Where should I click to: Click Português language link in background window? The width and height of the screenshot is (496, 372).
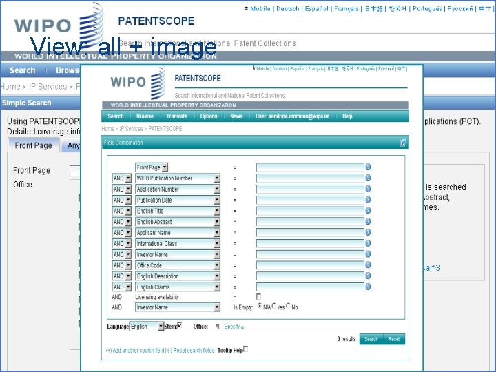(x=427, y=9)
